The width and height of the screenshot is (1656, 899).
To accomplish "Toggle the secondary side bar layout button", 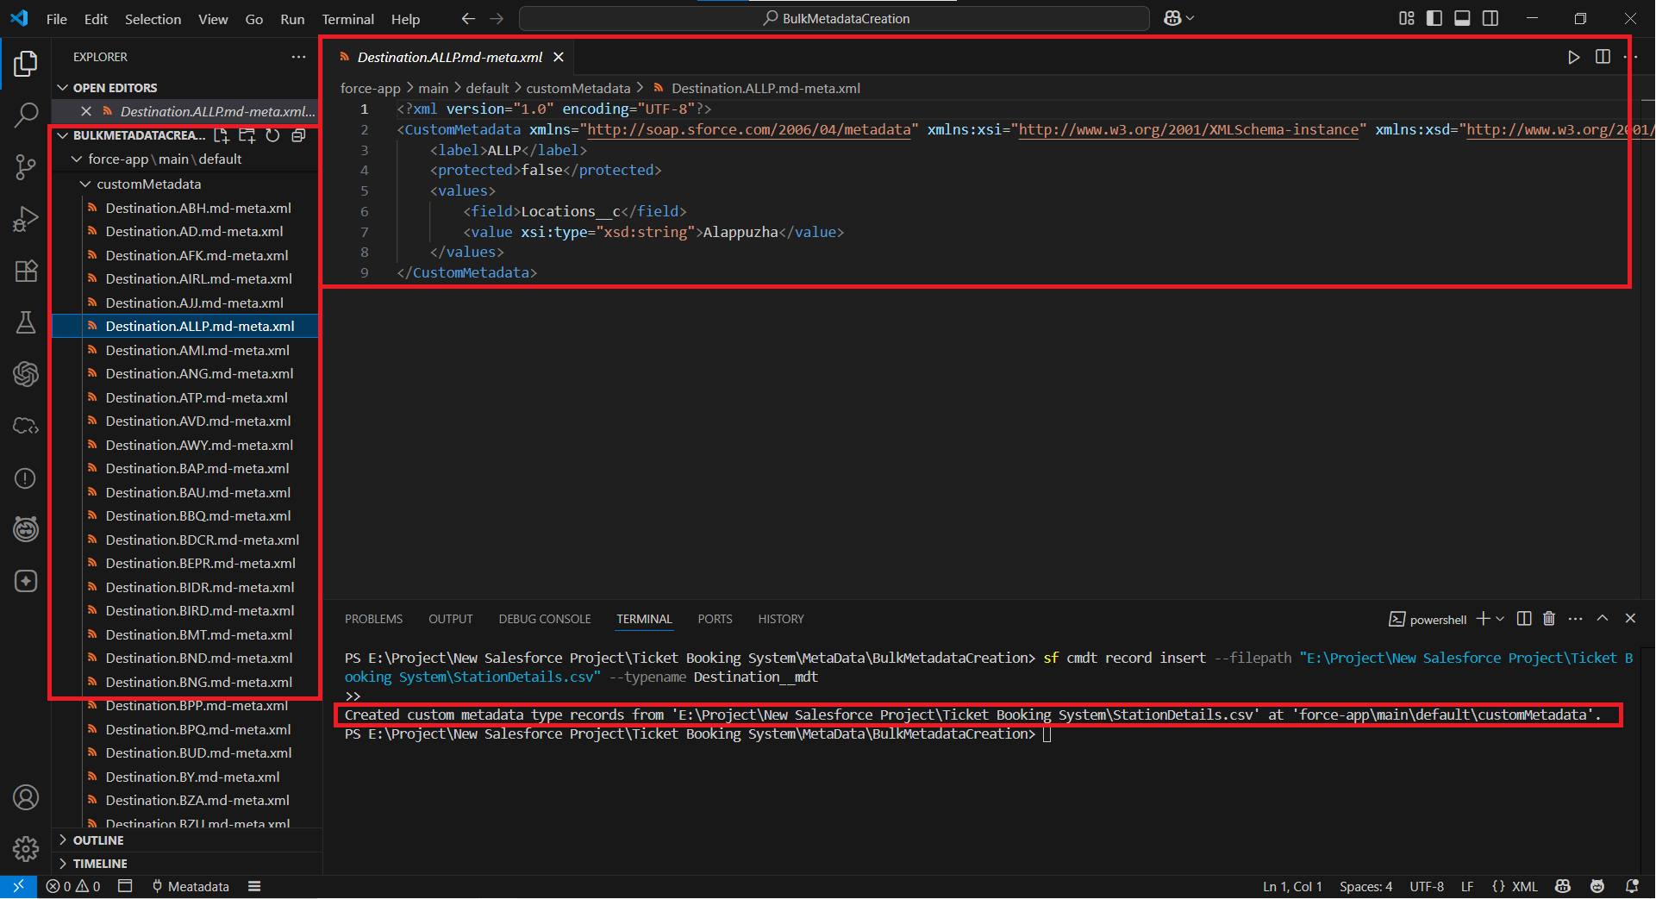I will (x=1490, y=18).
